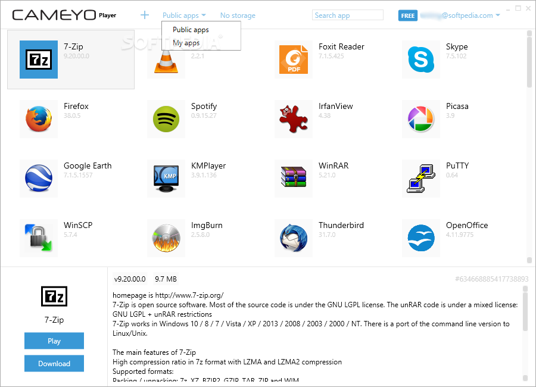Screen dimensions: 536x387
Task: Select the Google Earth app icon
Action: 39,179
